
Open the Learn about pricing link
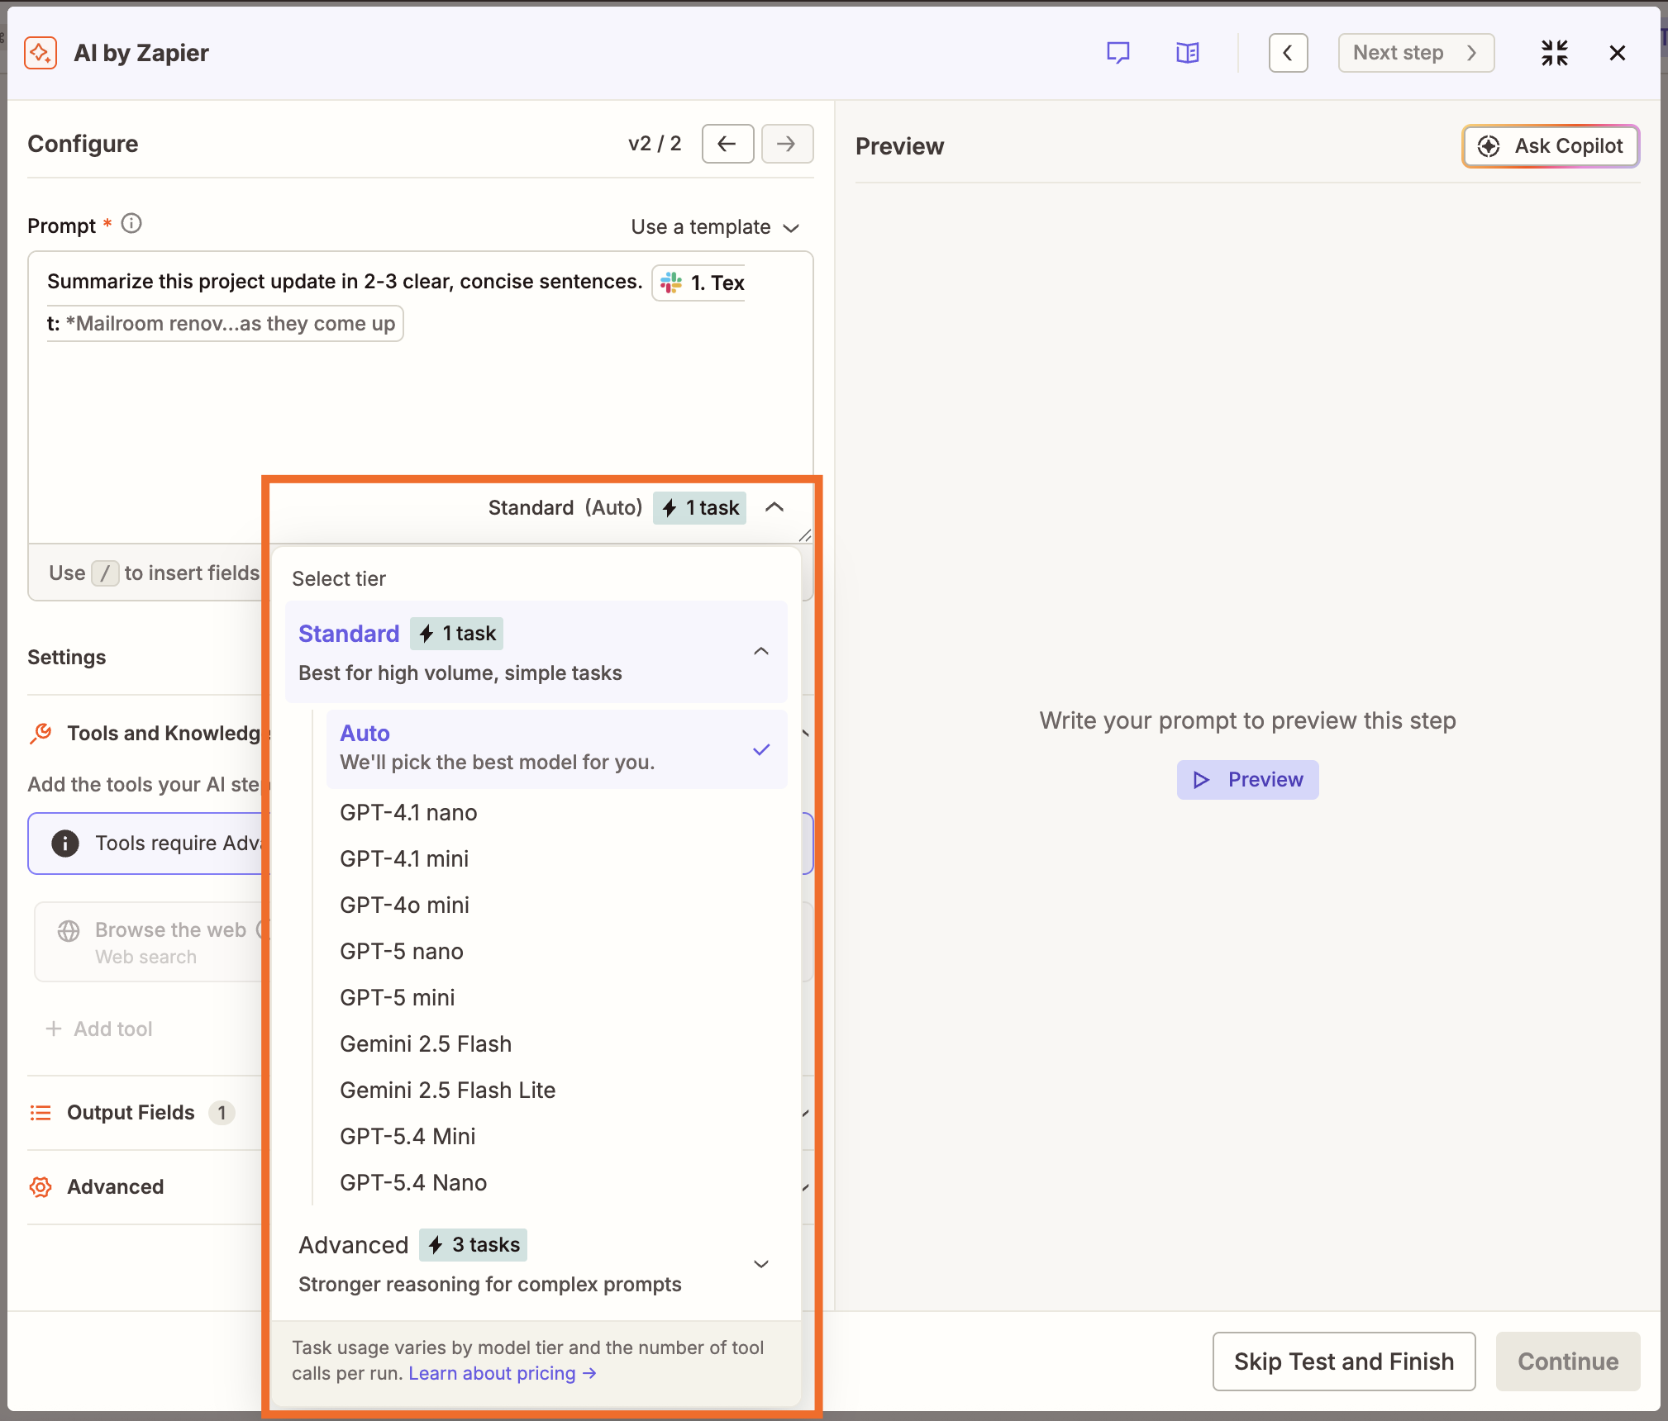(502, 1373)
